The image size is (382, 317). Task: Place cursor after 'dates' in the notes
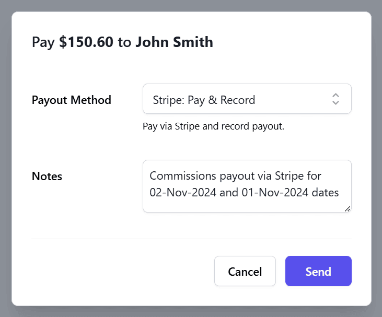click(x=340, y=192)
